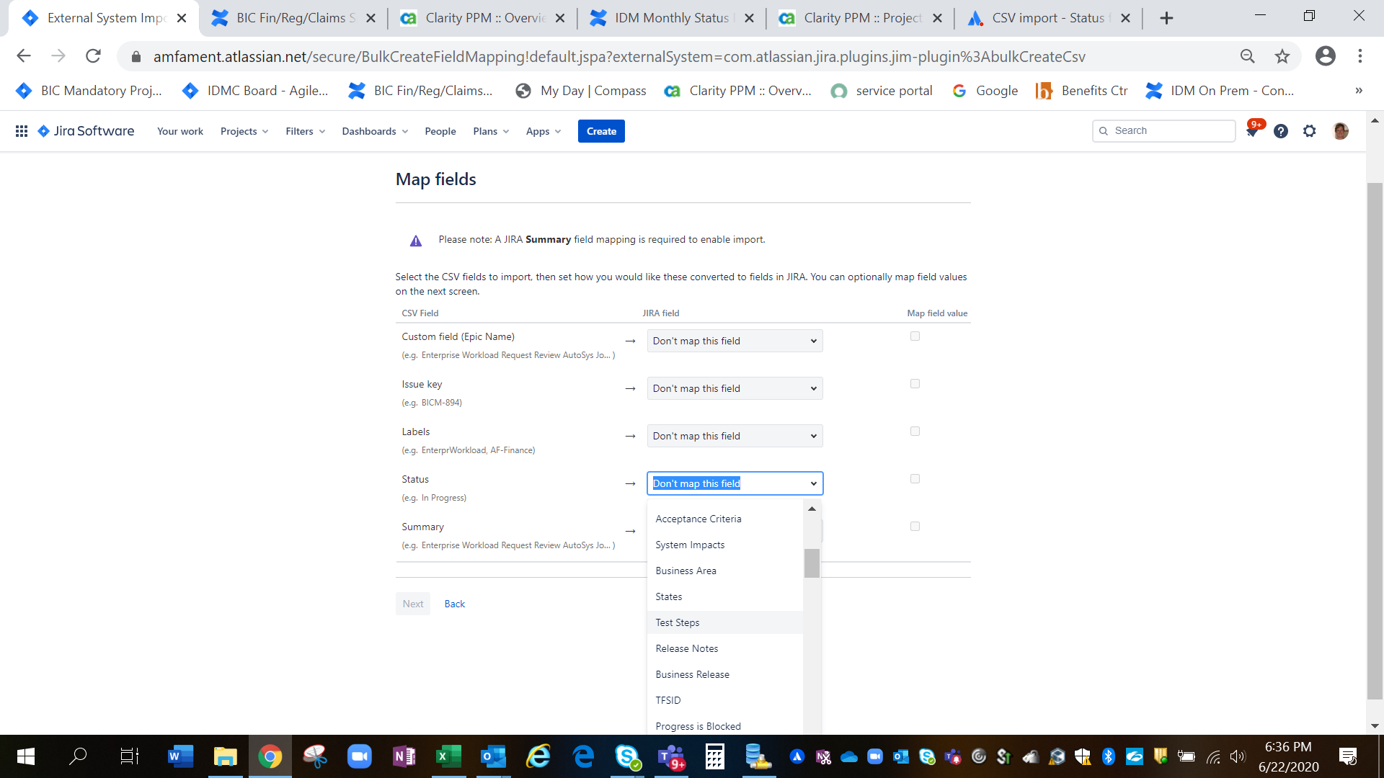
Task: Launch Excel from the taskbar
Action: tap(449, 756)
